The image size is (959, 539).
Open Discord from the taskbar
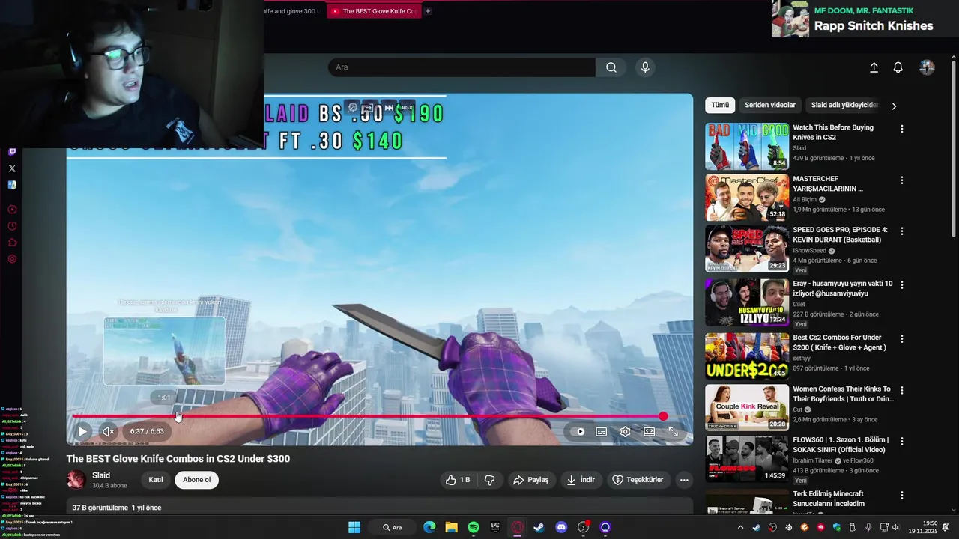[561, 527]
